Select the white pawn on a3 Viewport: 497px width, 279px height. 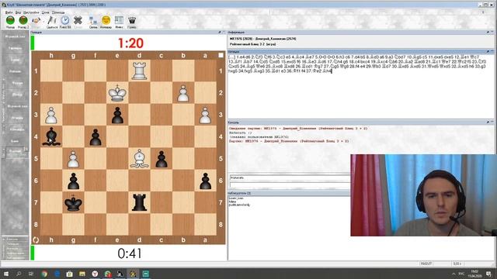[x=205, y=115]
